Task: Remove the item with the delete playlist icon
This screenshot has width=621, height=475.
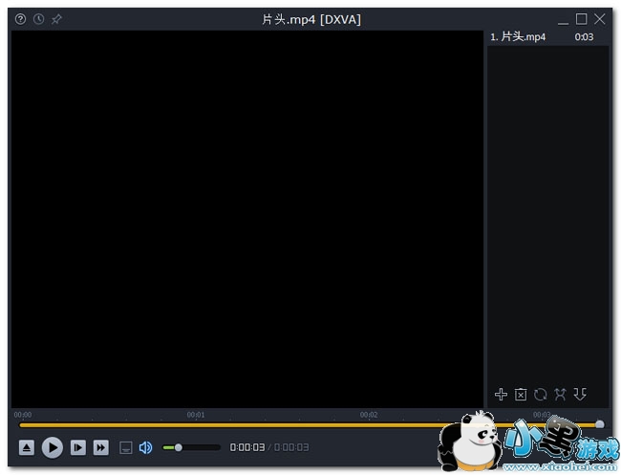Action: click(521, 395)
